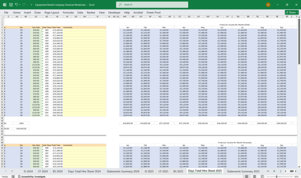Click the sheet tab options vertical dots
Screen dimensions: 301x178
pyautogui.click(x=281, y=171)
